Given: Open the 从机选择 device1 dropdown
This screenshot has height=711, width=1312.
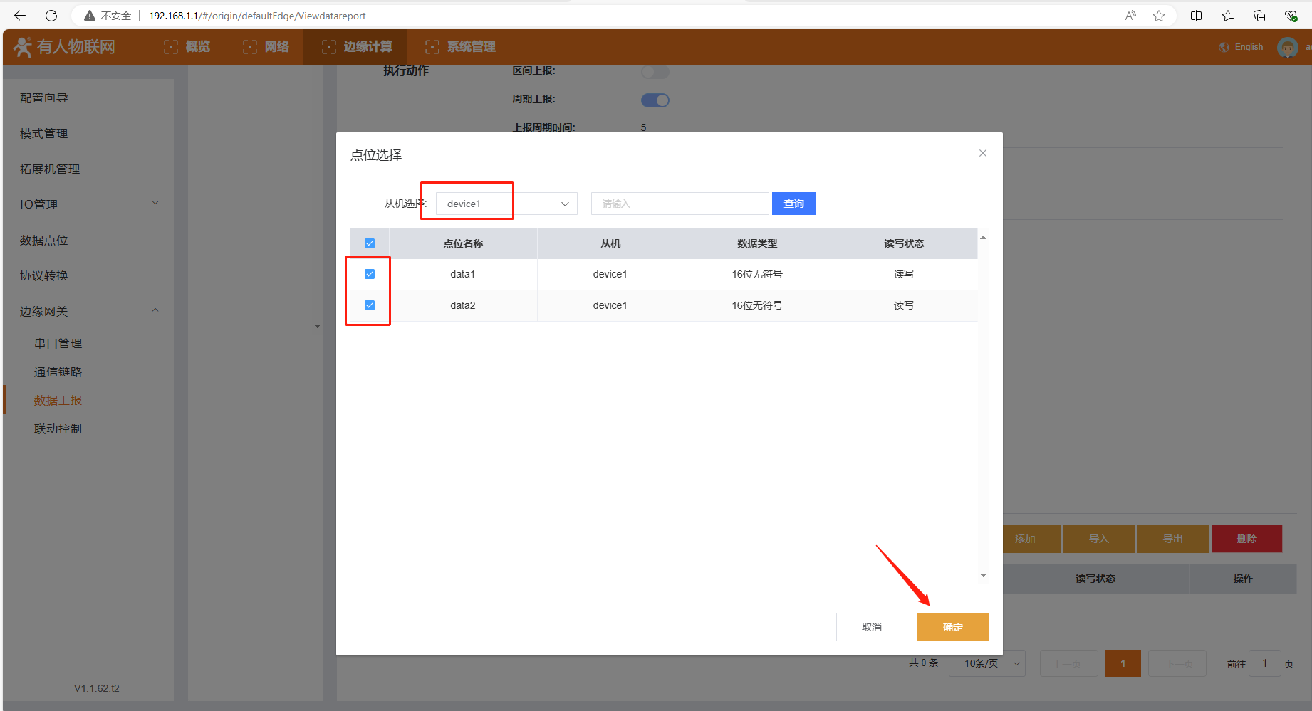Looking at the screenshot, I should (506, 204).
